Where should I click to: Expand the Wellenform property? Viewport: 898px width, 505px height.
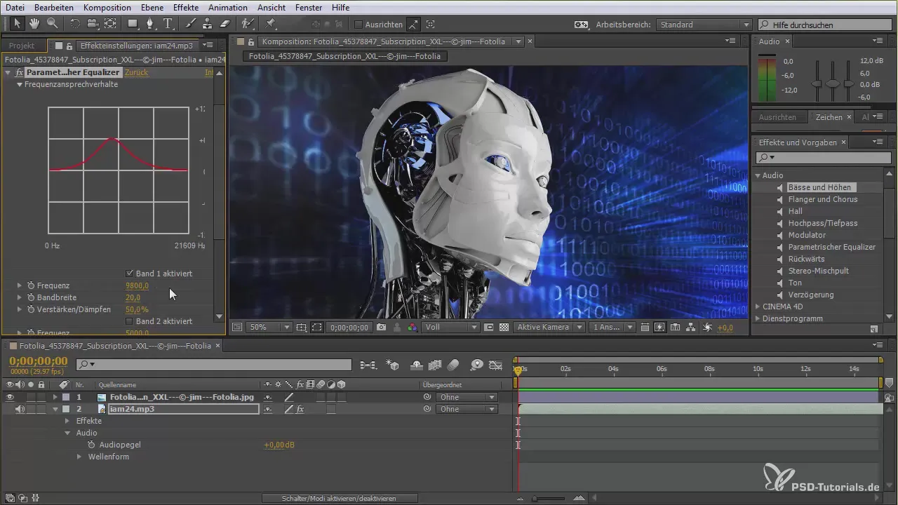click(80, 457)
